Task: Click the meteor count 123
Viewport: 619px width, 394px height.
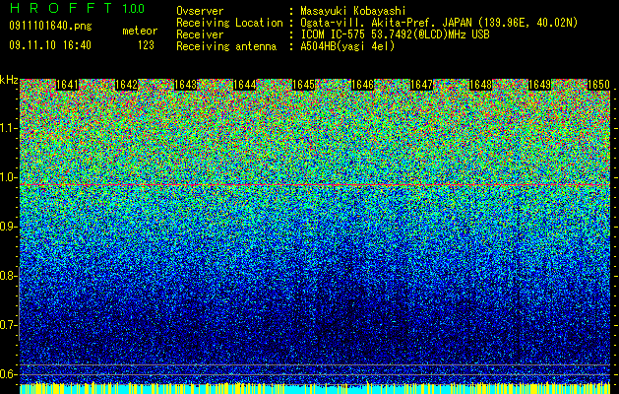Action: click(x=146, y=45)
